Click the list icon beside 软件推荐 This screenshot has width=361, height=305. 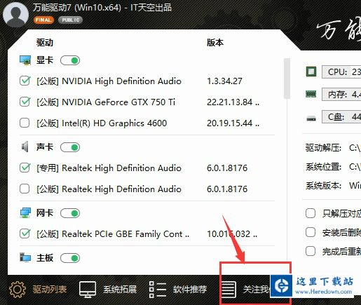click(x=158, y=290)
